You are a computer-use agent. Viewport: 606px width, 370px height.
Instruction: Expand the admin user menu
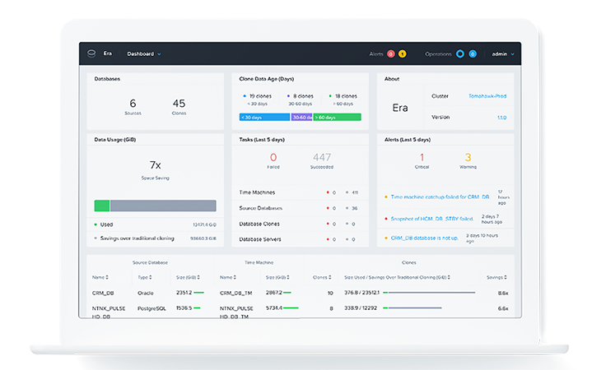pos(502,54)
